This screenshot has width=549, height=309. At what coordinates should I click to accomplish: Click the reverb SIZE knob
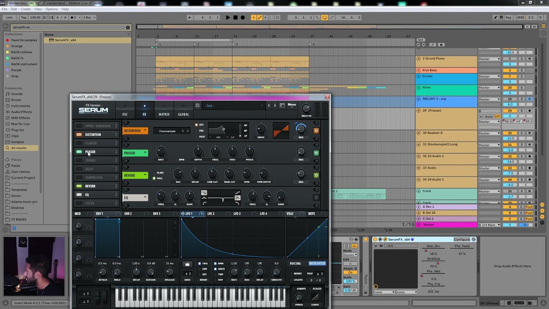click(178, 174)
